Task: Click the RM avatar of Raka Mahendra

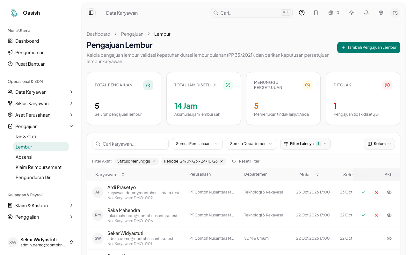Action: [98, 215]
